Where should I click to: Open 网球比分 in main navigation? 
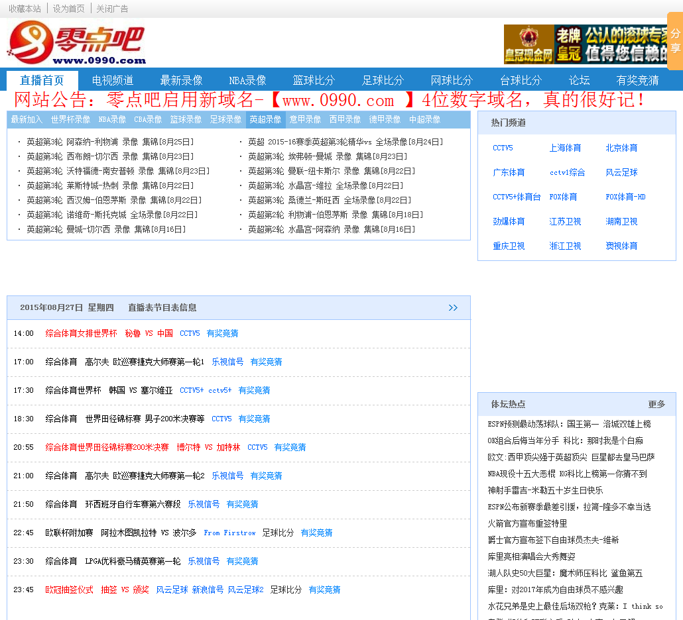coord(452,81)
